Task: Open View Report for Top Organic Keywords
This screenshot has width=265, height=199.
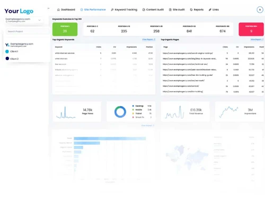Action: (148, 39)
